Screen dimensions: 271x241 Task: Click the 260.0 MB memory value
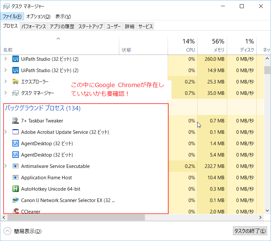pos(214,59)
